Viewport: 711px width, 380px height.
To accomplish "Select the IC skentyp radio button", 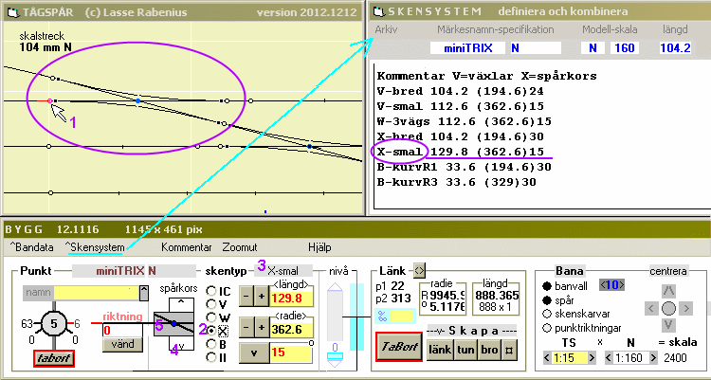I will pos(211,290).
